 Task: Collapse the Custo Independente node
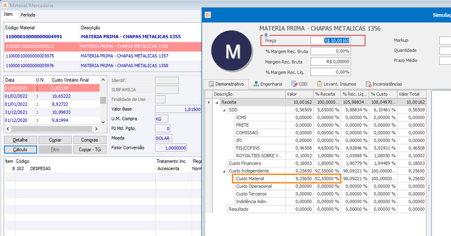224,171
